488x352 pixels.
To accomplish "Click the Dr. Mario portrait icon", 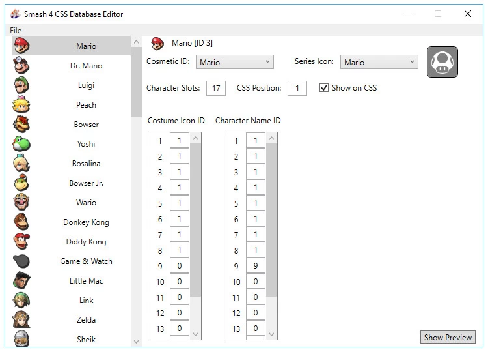I will tap(21, 65).
